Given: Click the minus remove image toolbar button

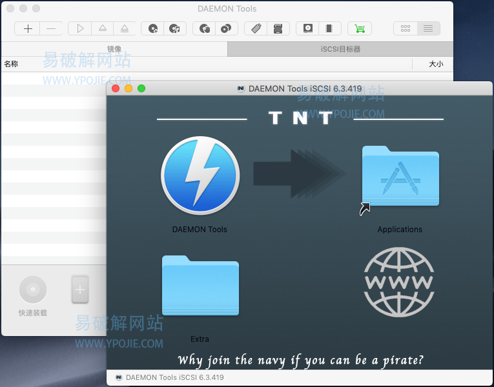Looking at the screenshot, I should (x=51, y=28).
